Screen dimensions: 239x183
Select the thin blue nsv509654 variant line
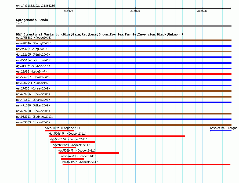(221, 131)
